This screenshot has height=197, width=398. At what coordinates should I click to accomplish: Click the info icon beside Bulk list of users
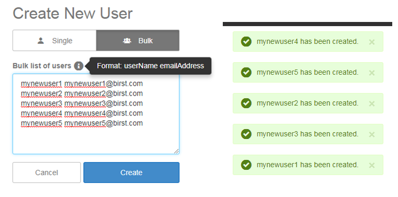(x=78, y=66)
